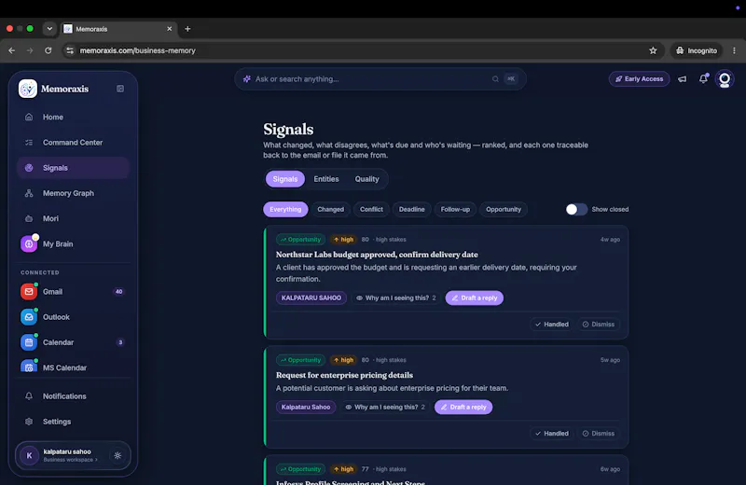The width and height of the screenshot is (746, 485).
Task: Reload the browser page
Action: (x=48, y=50)
